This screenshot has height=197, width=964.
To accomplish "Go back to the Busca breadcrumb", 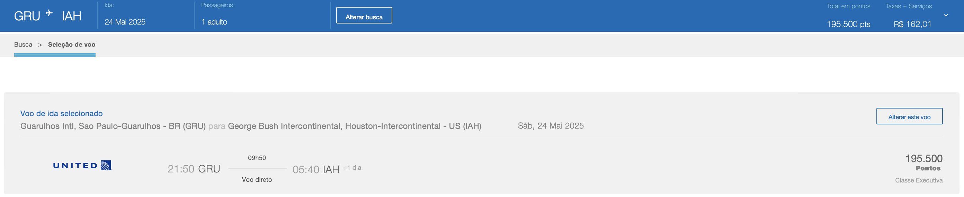I will coord(23,45).
